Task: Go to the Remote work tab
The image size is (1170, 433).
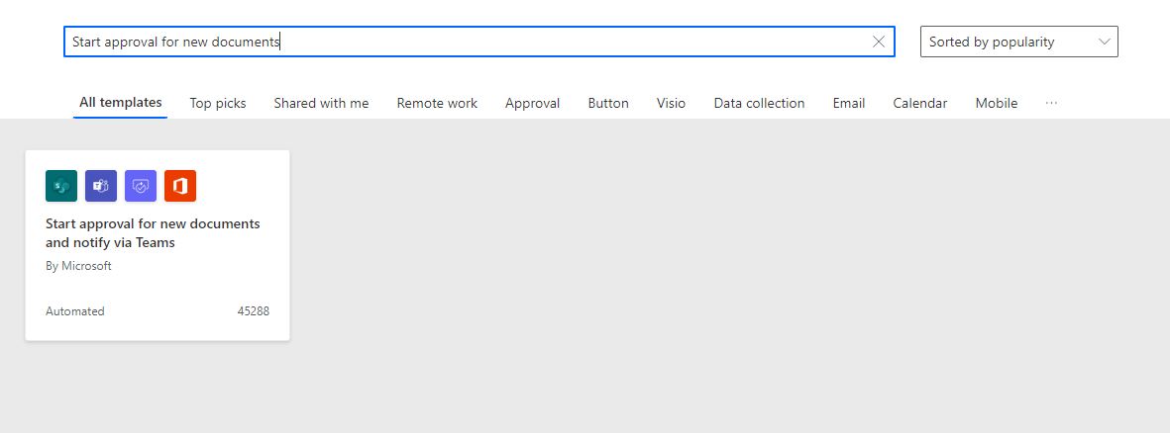Action: 437,103
